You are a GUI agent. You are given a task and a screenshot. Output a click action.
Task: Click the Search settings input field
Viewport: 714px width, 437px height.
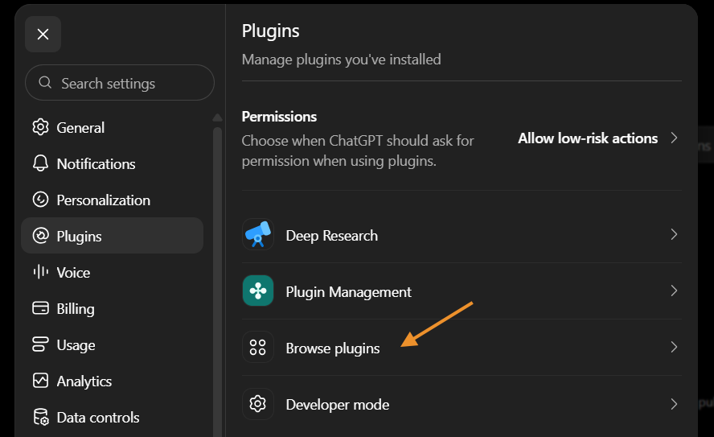[x=120, y=82]
